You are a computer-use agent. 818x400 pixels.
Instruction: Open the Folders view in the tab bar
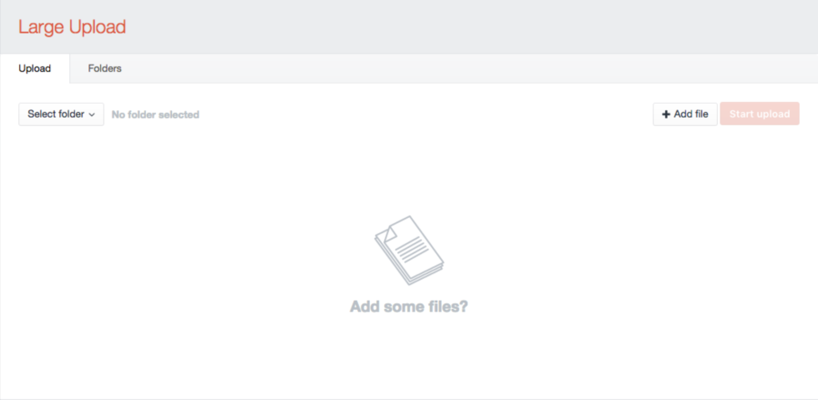pyautogui.click(x=105, y=68)
